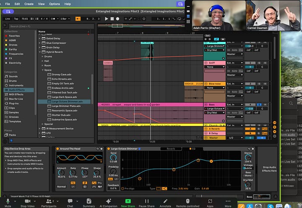
Task: Open the Help menu
Action: (68, 4)
